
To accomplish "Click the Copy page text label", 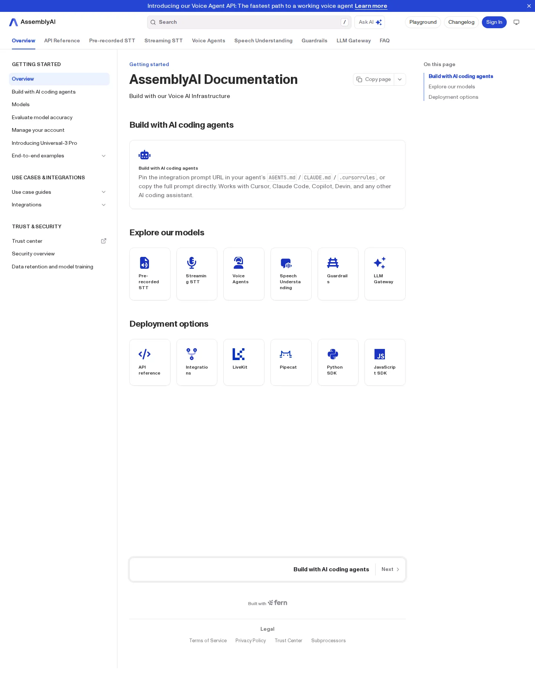I will coord(378,79).
